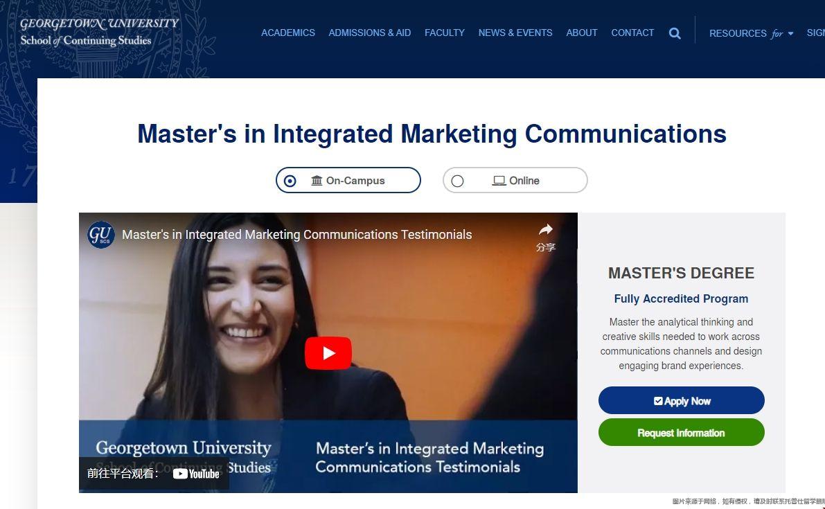Select the Online radio button
This screenshot has width=825, height=509.
[x=457, y=181]
